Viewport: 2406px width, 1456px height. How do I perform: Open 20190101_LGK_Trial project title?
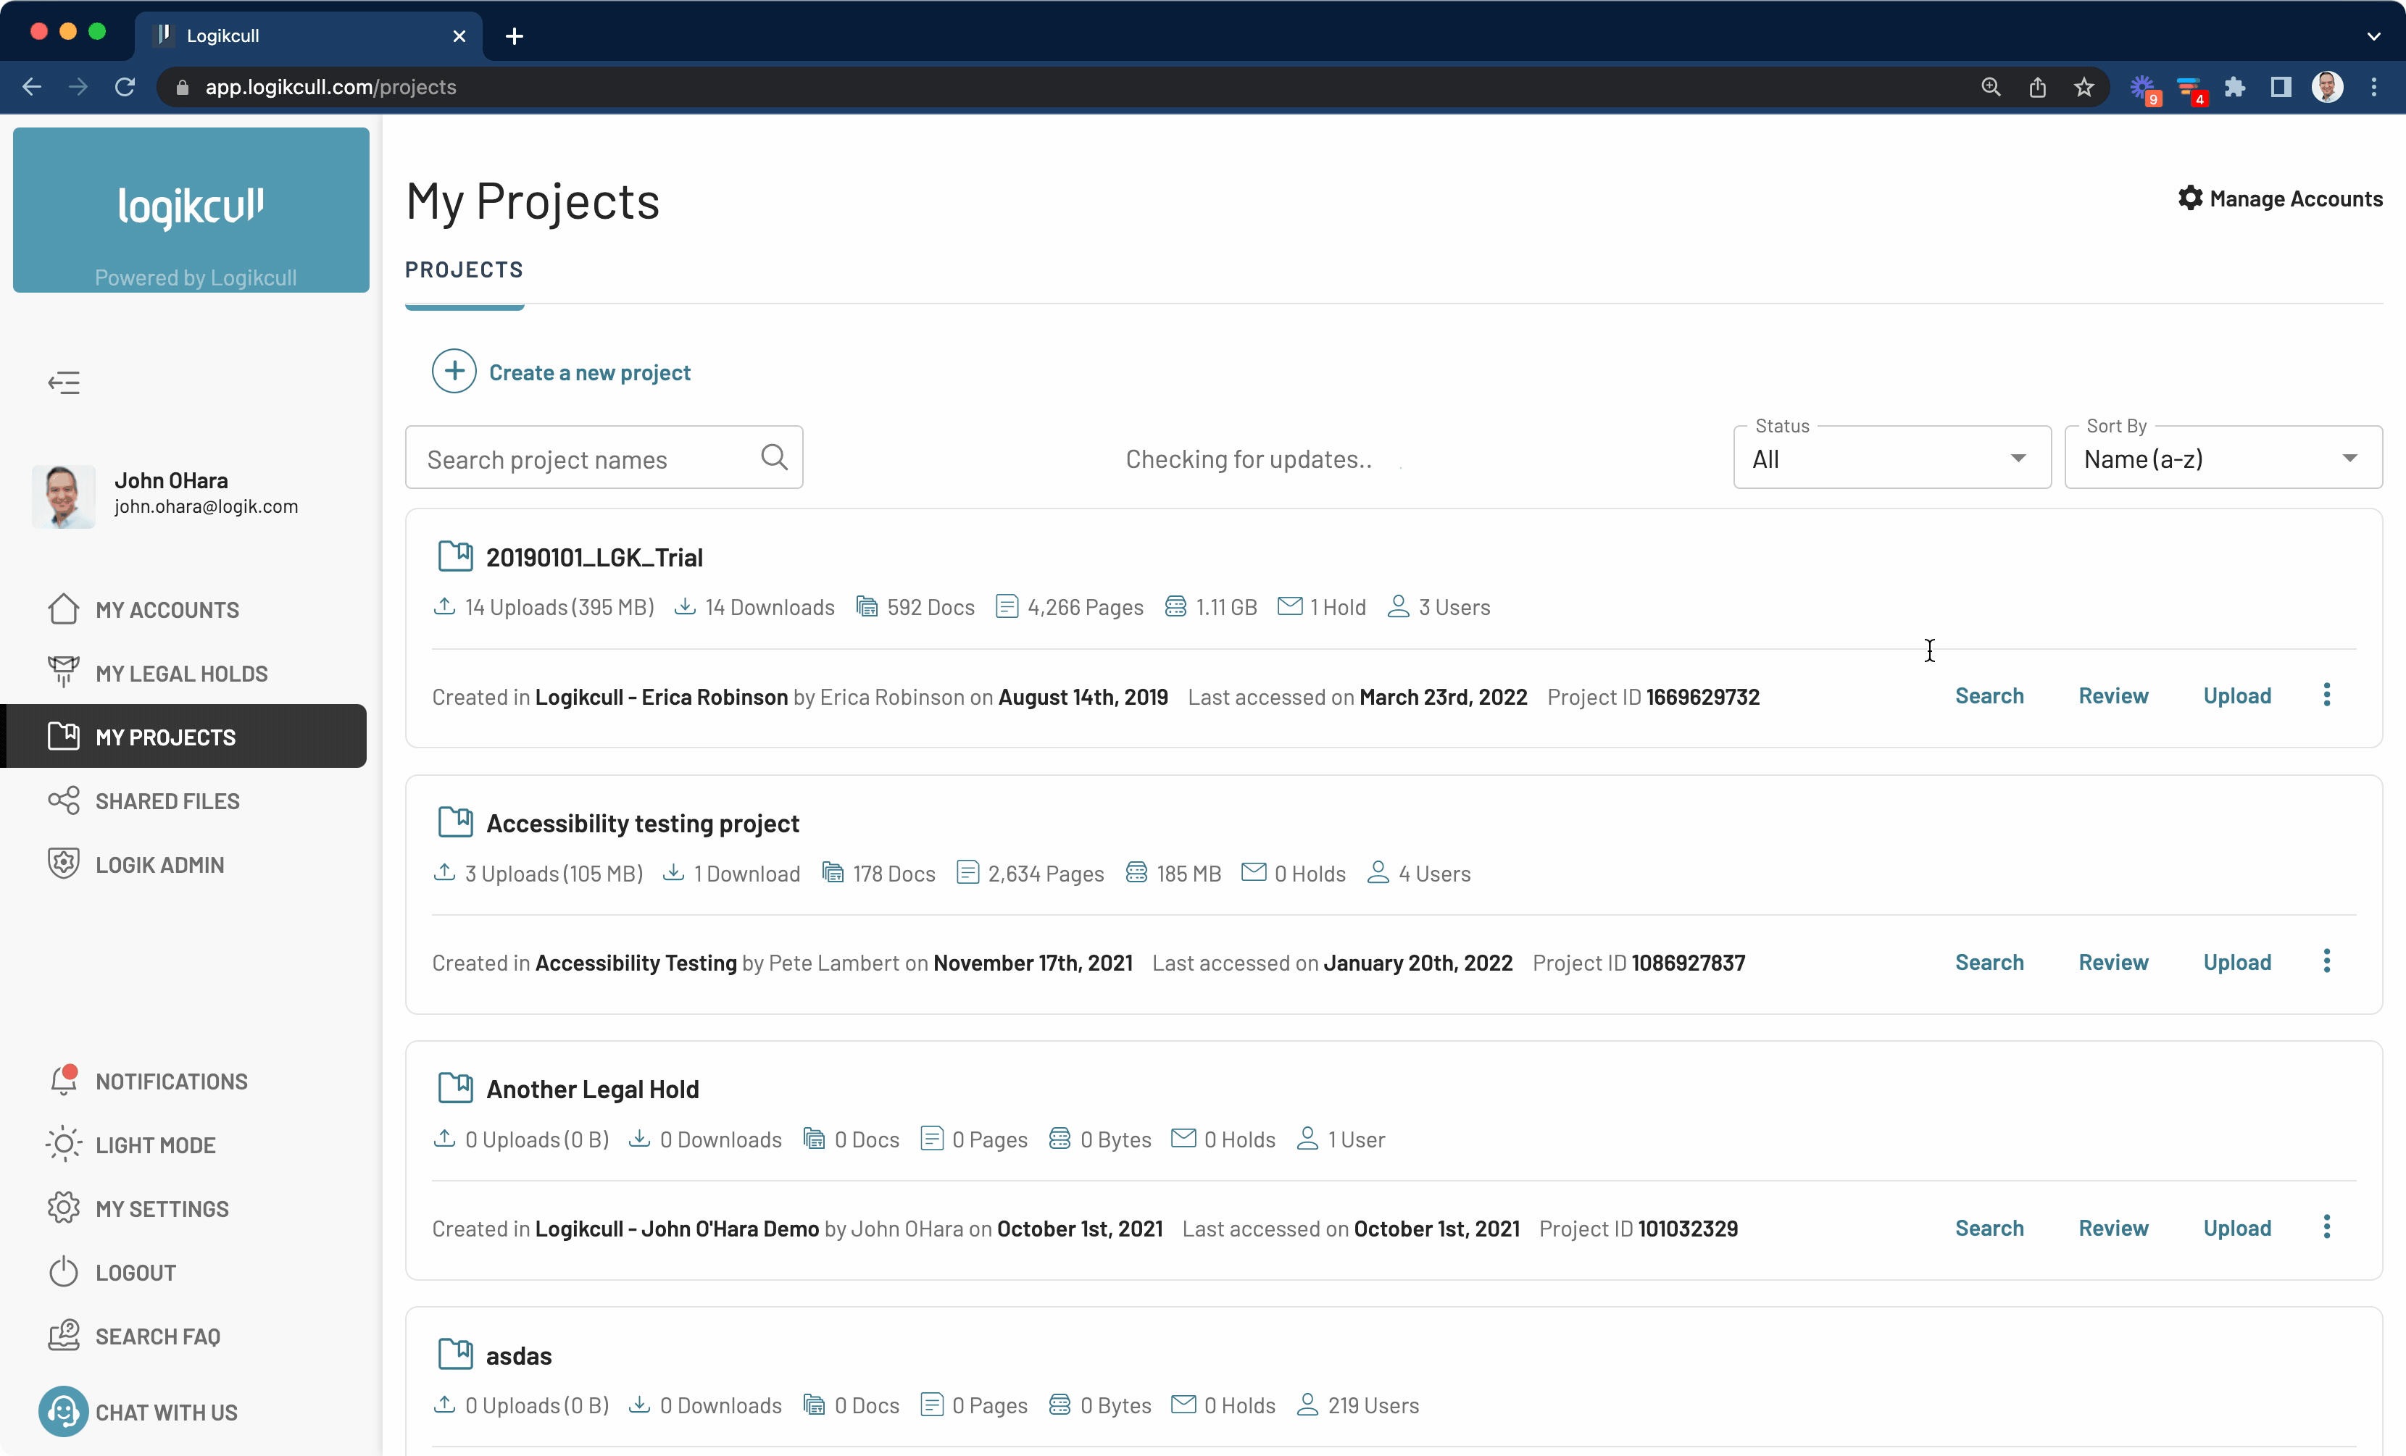[x=595, y=557]
